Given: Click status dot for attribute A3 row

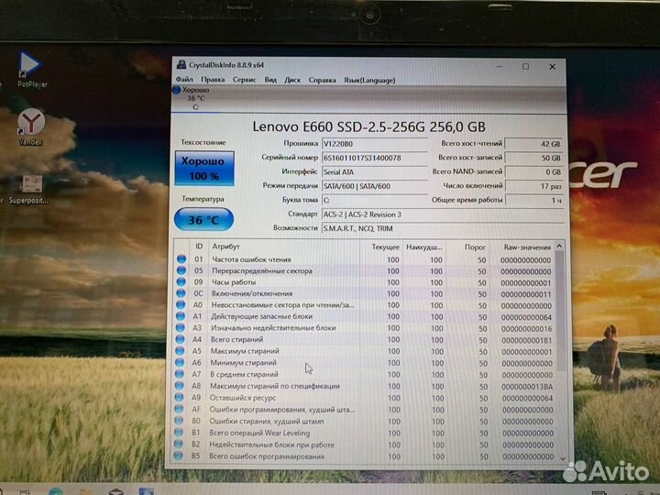Looking at the screenshot, I should [x=181, y=327].
